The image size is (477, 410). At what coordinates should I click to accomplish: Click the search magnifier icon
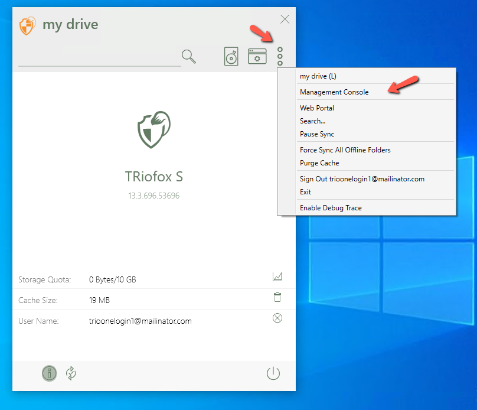tap(188, 56)
